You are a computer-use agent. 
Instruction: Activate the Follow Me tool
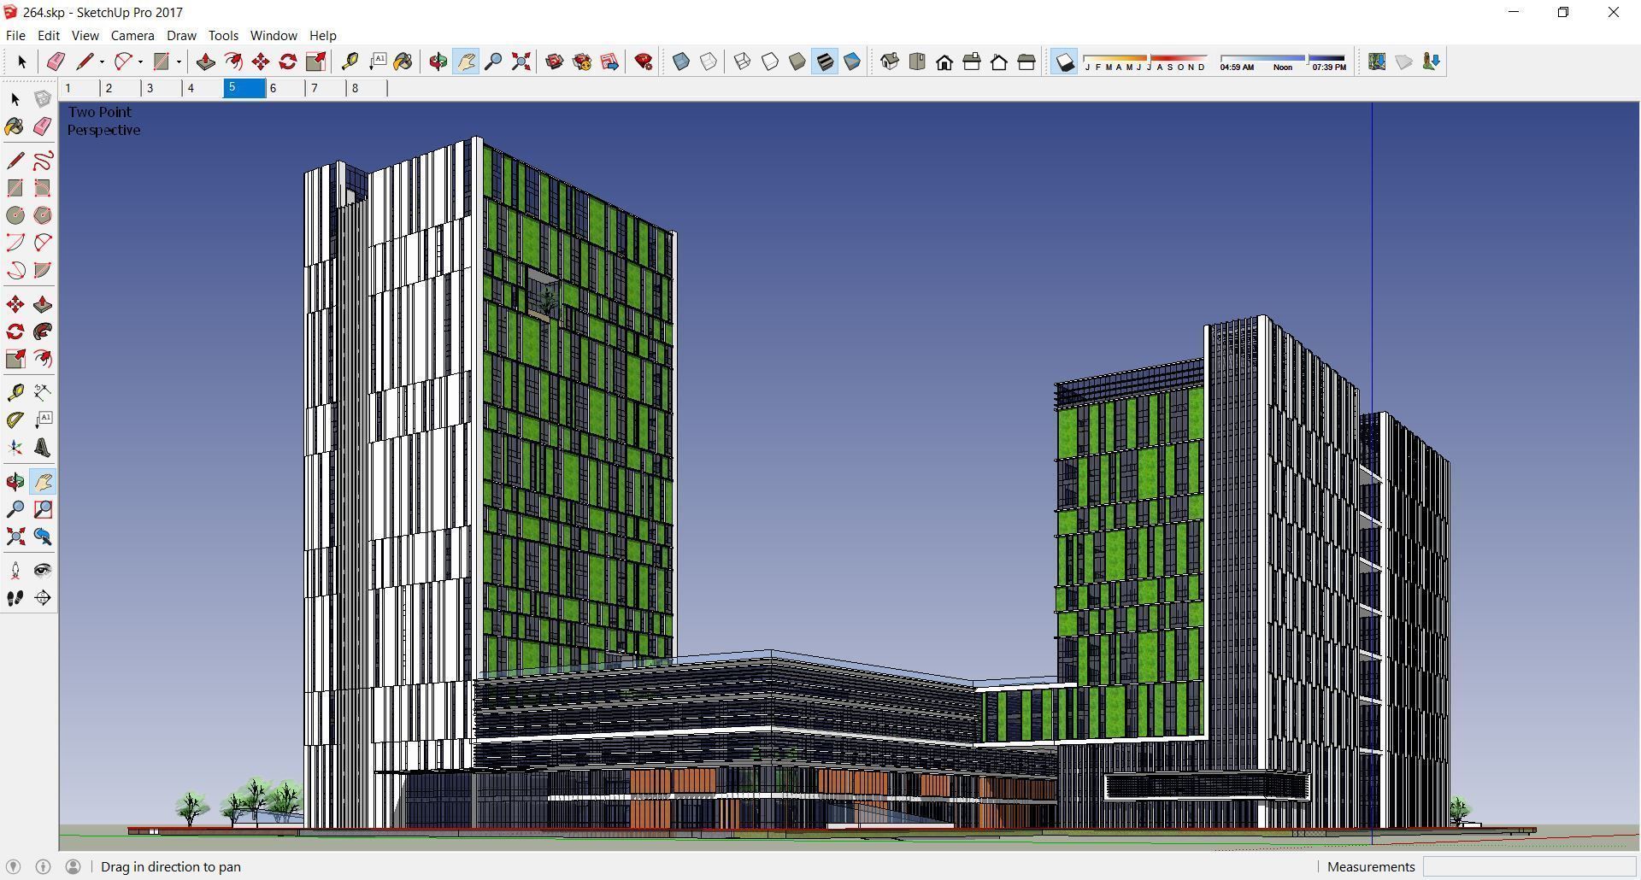43,331
